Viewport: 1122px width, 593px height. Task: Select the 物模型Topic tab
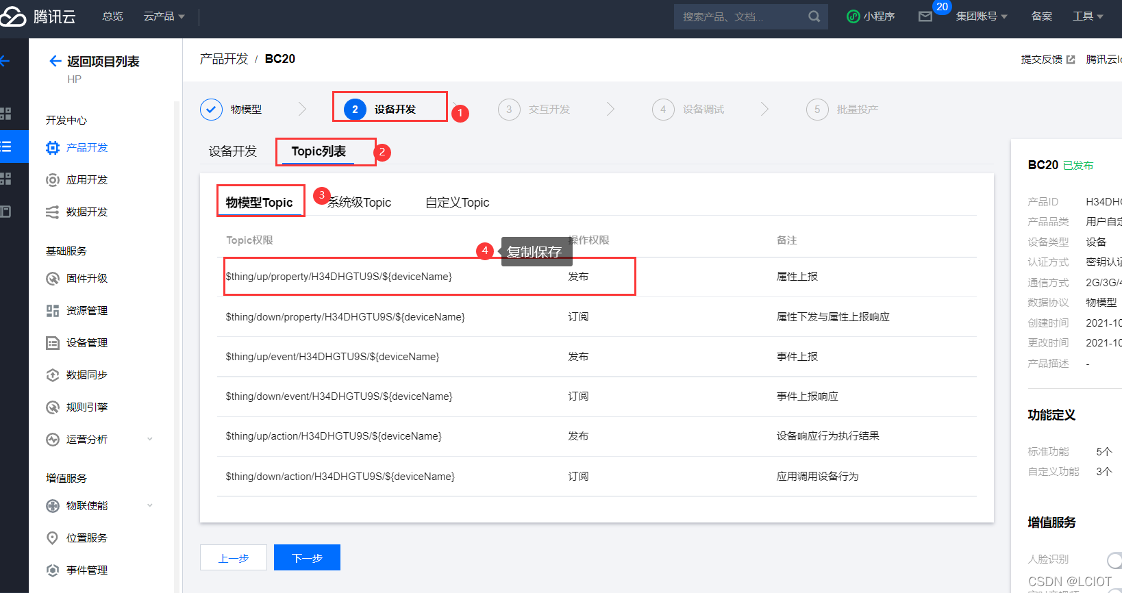[x=260, y=203]
